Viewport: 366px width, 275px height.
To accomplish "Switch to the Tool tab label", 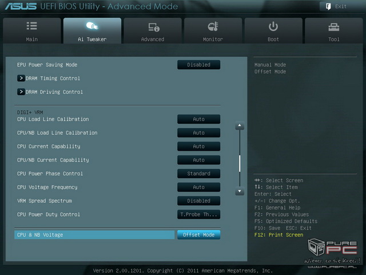I will click(x=334, y=40).
